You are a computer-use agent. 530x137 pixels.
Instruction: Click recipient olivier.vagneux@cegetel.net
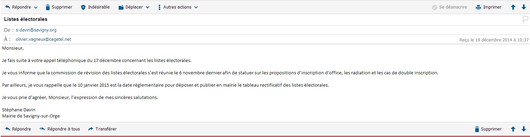point(43,39)
